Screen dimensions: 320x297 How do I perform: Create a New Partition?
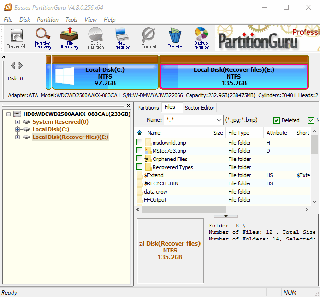click(x=122, y=38)
